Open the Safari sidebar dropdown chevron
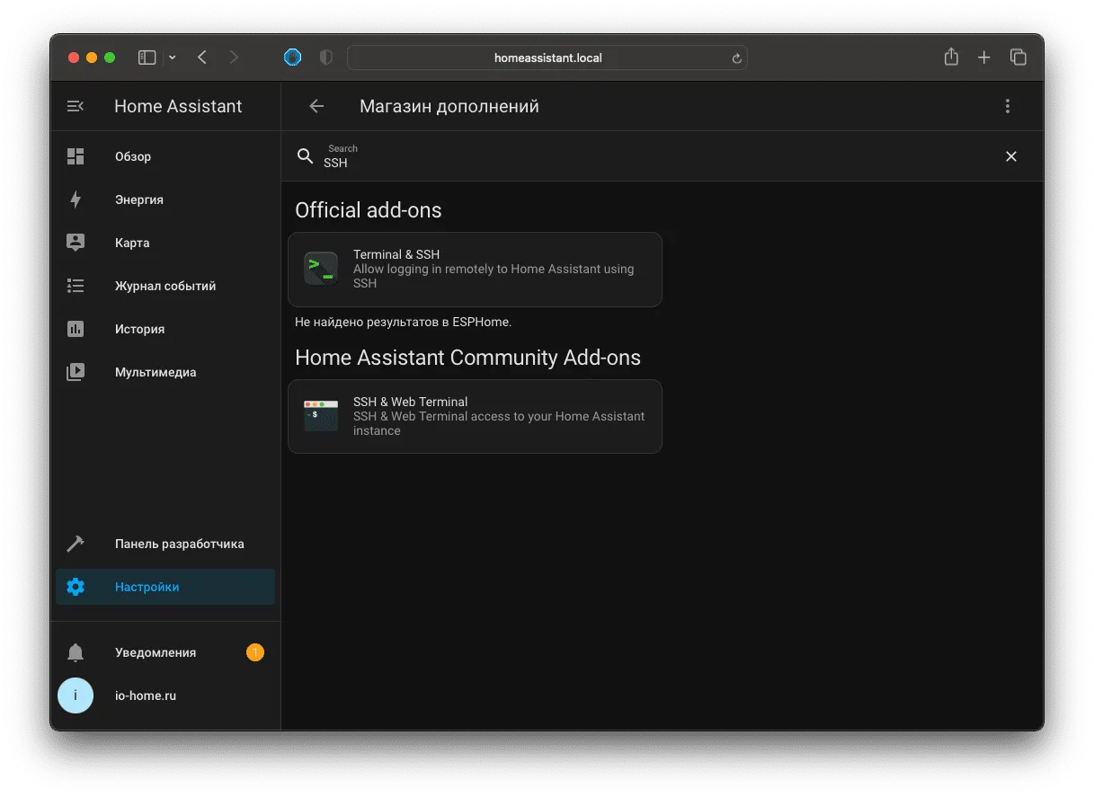1094x797 pixels. click(x=173, y=58)
